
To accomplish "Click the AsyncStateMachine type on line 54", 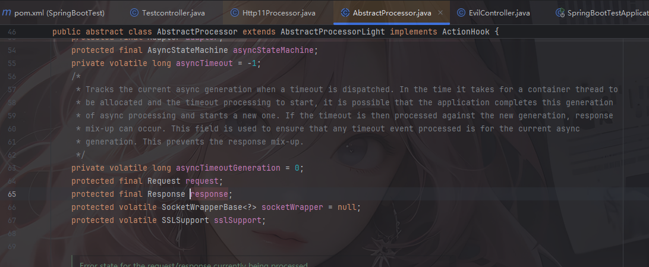I will click(180, 51).
